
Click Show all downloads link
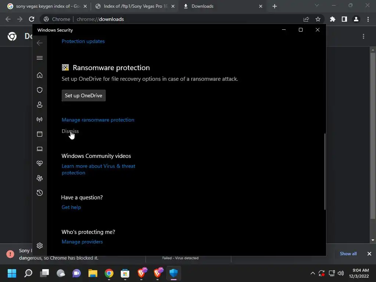348,254
